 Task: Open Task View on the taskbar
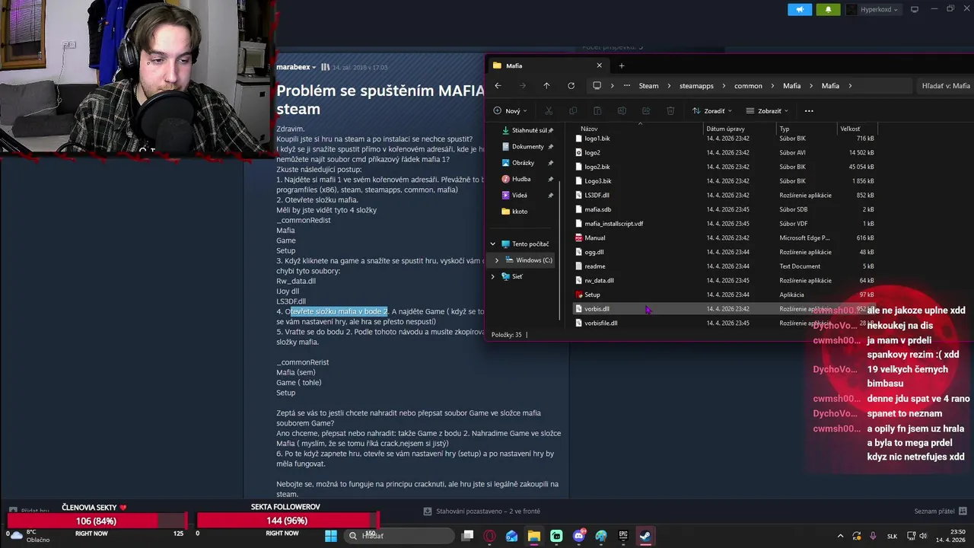tap(467, 536)
